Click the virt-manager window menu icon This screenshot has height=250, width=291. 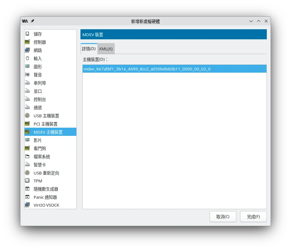pos(25,21)
